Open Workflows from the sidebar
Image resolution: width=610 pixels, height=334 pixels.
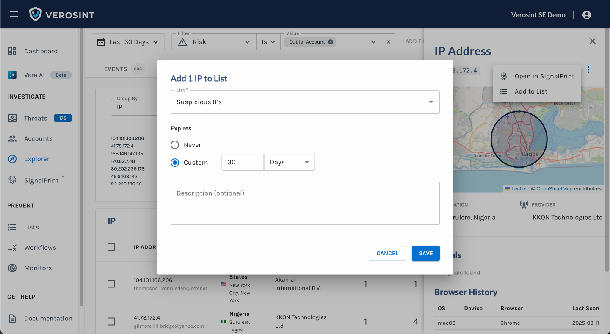pyautogui.click(x=40, y=248)
